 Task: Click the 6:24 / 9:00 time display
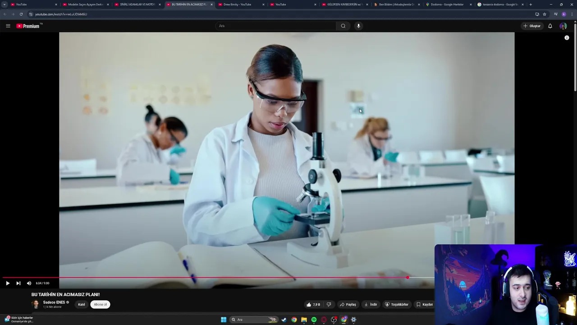(42, 283)
